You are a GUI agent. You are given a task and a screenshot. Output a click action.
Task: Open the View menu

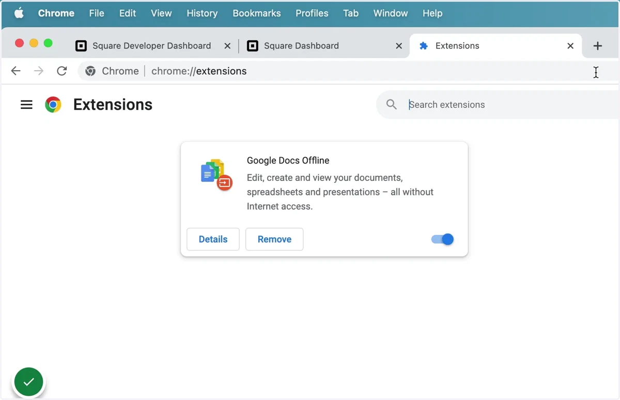pos(161,13)
